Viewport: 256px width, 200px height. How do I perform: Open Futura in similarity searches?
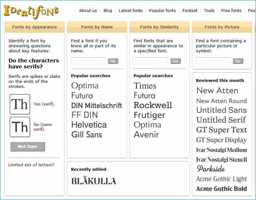[x=145, y=96]
